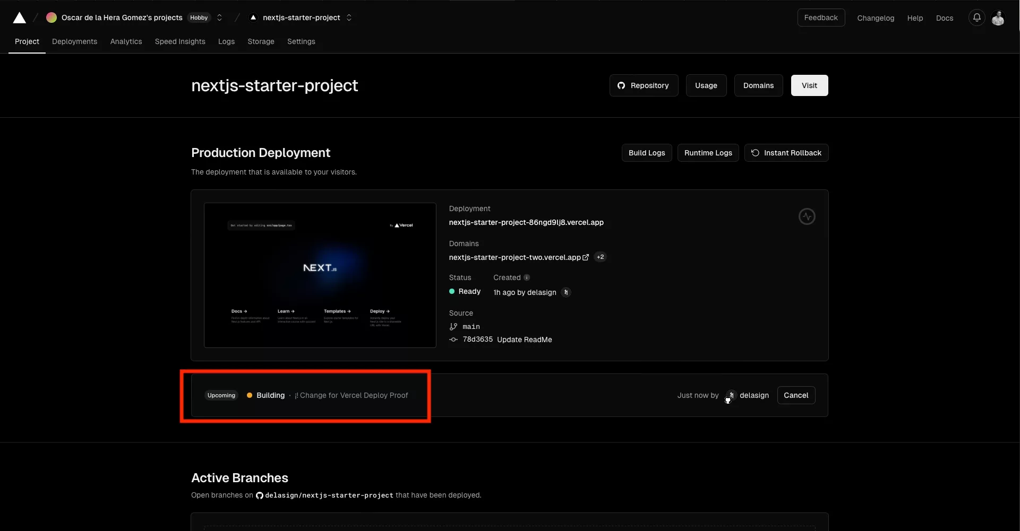
Task: Open the Changelog link
Action: [876, 18]
